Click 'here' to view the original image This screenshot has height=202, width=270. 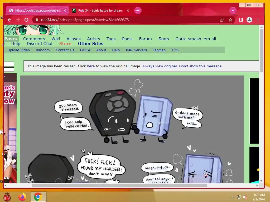pyautogui.click(x=91, y=66)
